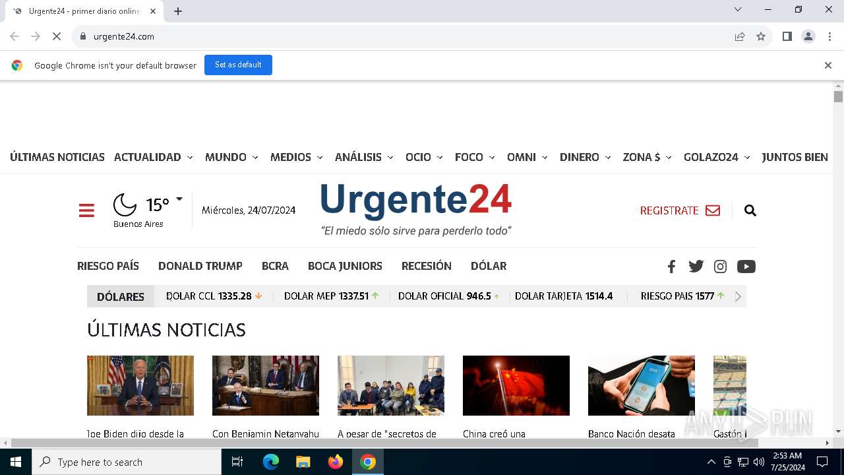
Task: Open Chrome side panel icon
Action: click(x=787, y=36)
